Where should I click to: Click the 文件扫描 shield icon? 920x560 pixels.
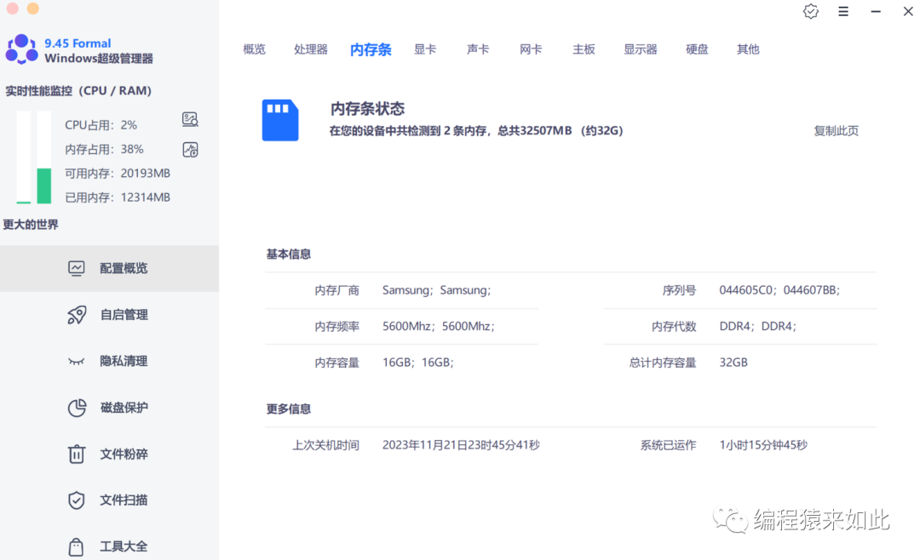coord(77,500)
